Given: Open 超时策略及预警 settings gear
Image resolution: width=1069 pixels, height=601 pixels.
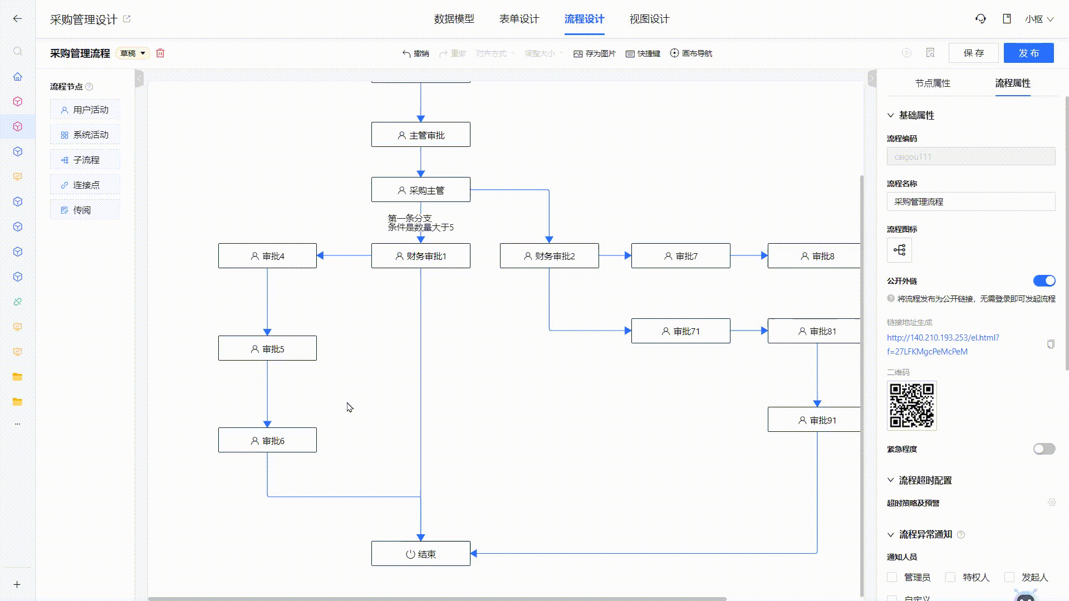Looking at the screenshot, I should (1051, 503).
